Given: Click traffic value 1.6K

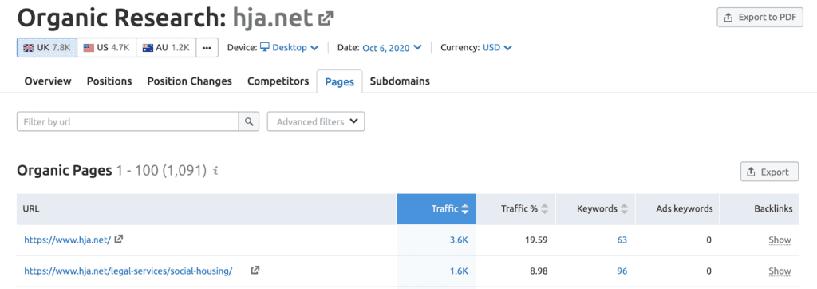Looking at the screenshot, I should [459, 271].
